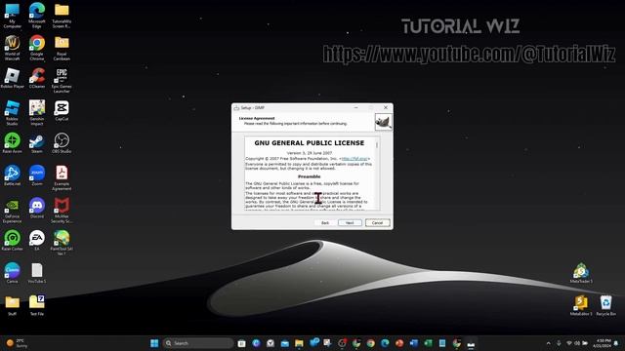Cancel the GIMP setup wizard
This screenshot has height=351, width=625.
click(378, 223)
